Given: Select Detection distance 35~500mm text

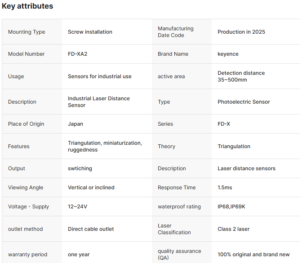Looking at the screenshot, I should [241, 76].
